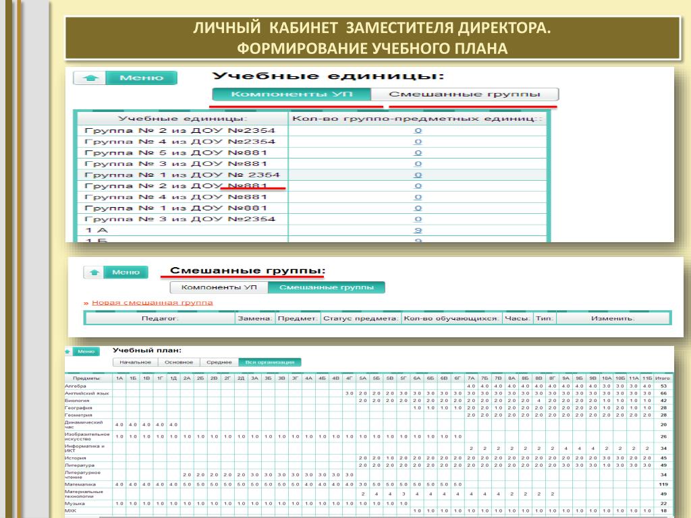Click the 1А class column header
The height and width of the screenshot is (518, 691).
119,378
